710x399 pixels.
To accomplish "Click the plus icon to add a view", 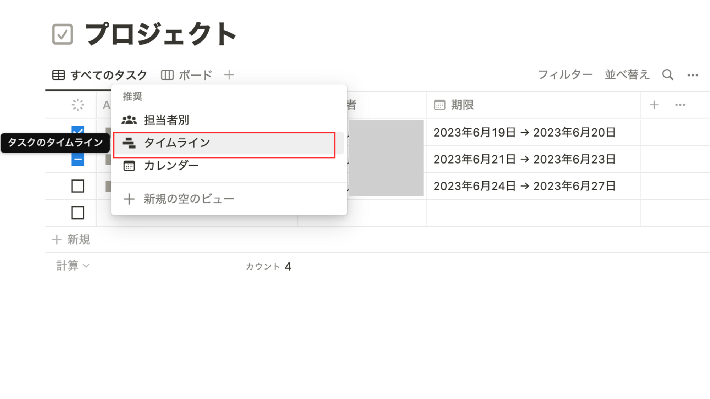I will tap(229, 75).
